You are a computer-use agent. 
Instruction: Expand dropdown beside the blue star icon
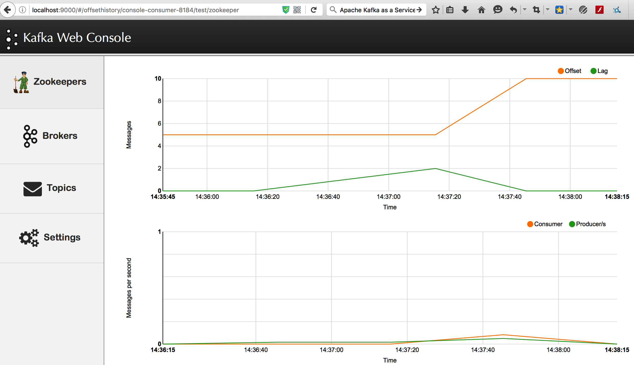571,9
